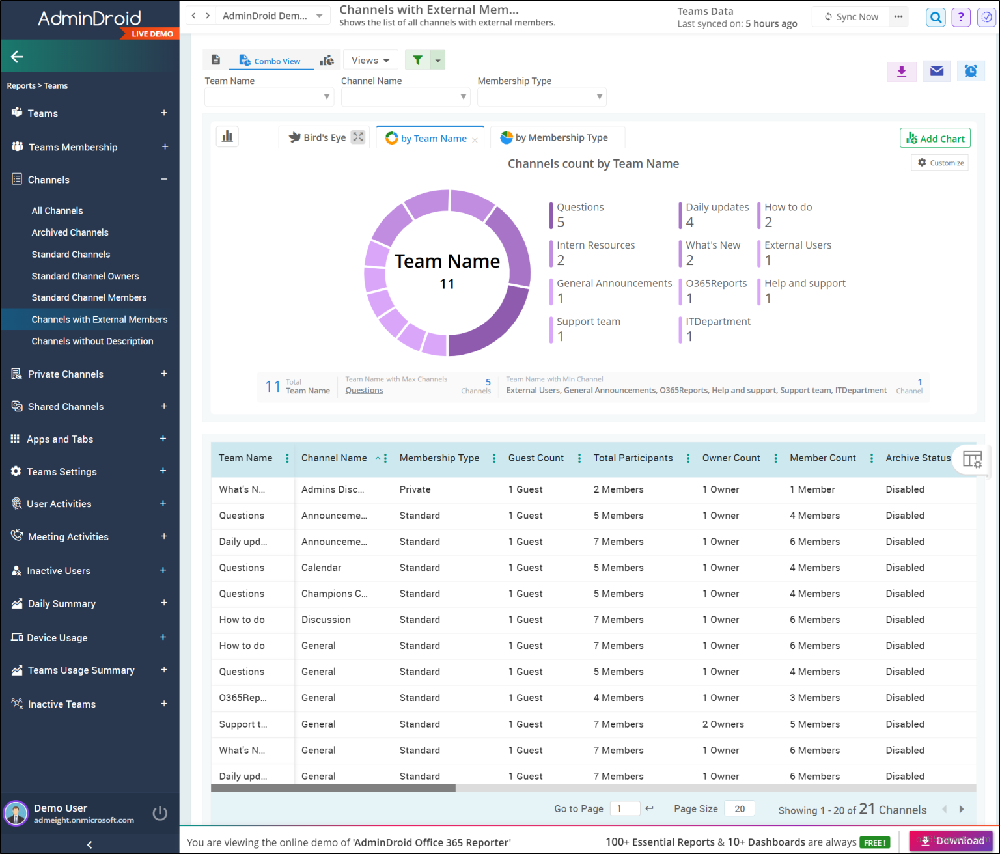
Task: Select the by Membership Type tab
Action: [x=558, y=137]
